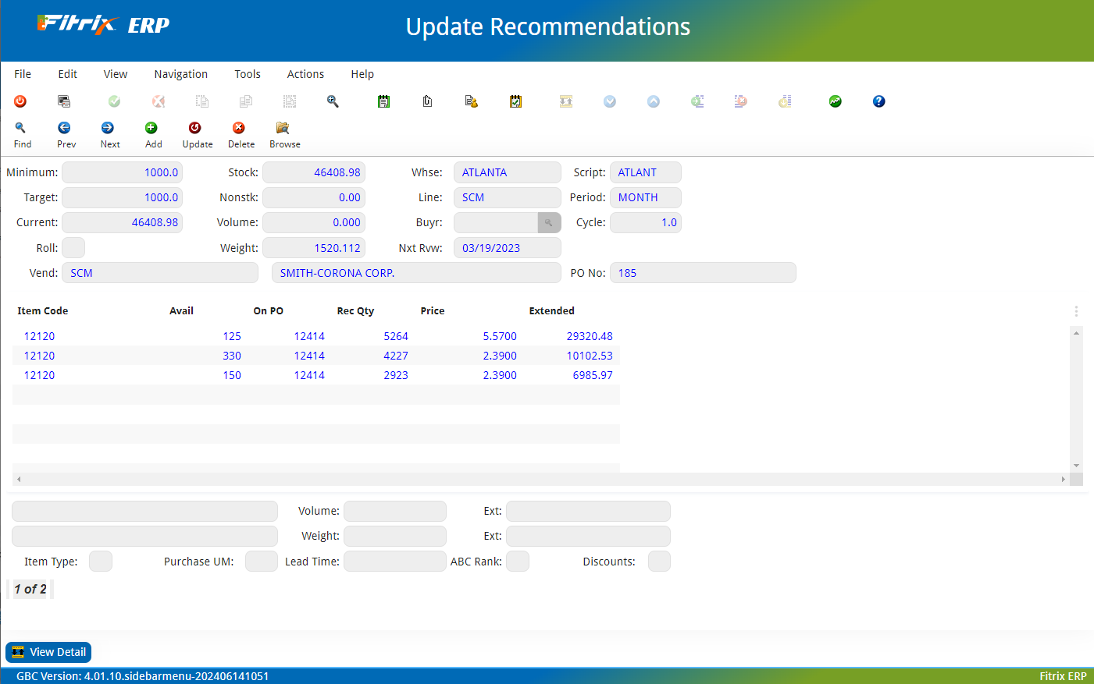Viewport: 1094px width, 684px height.
Task: Click the View Detail button
Action: click(x=48, y=652)
